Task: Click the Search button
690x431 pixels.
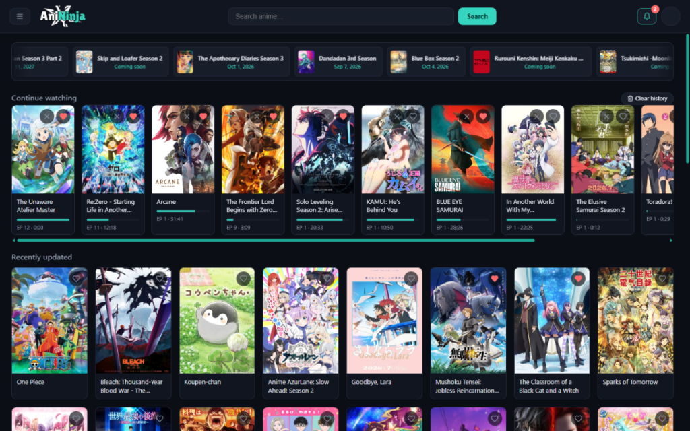Action: (477, 16)
